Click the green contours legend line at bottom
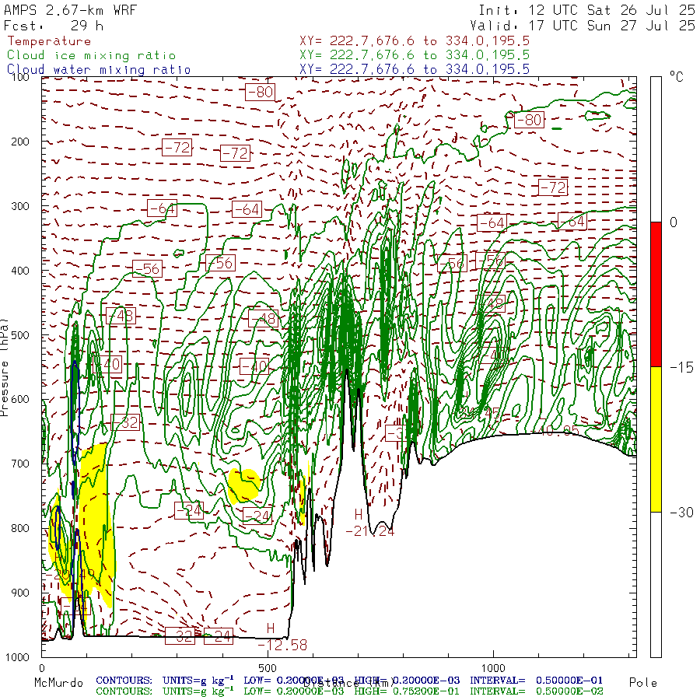 [x=349, y=691]
